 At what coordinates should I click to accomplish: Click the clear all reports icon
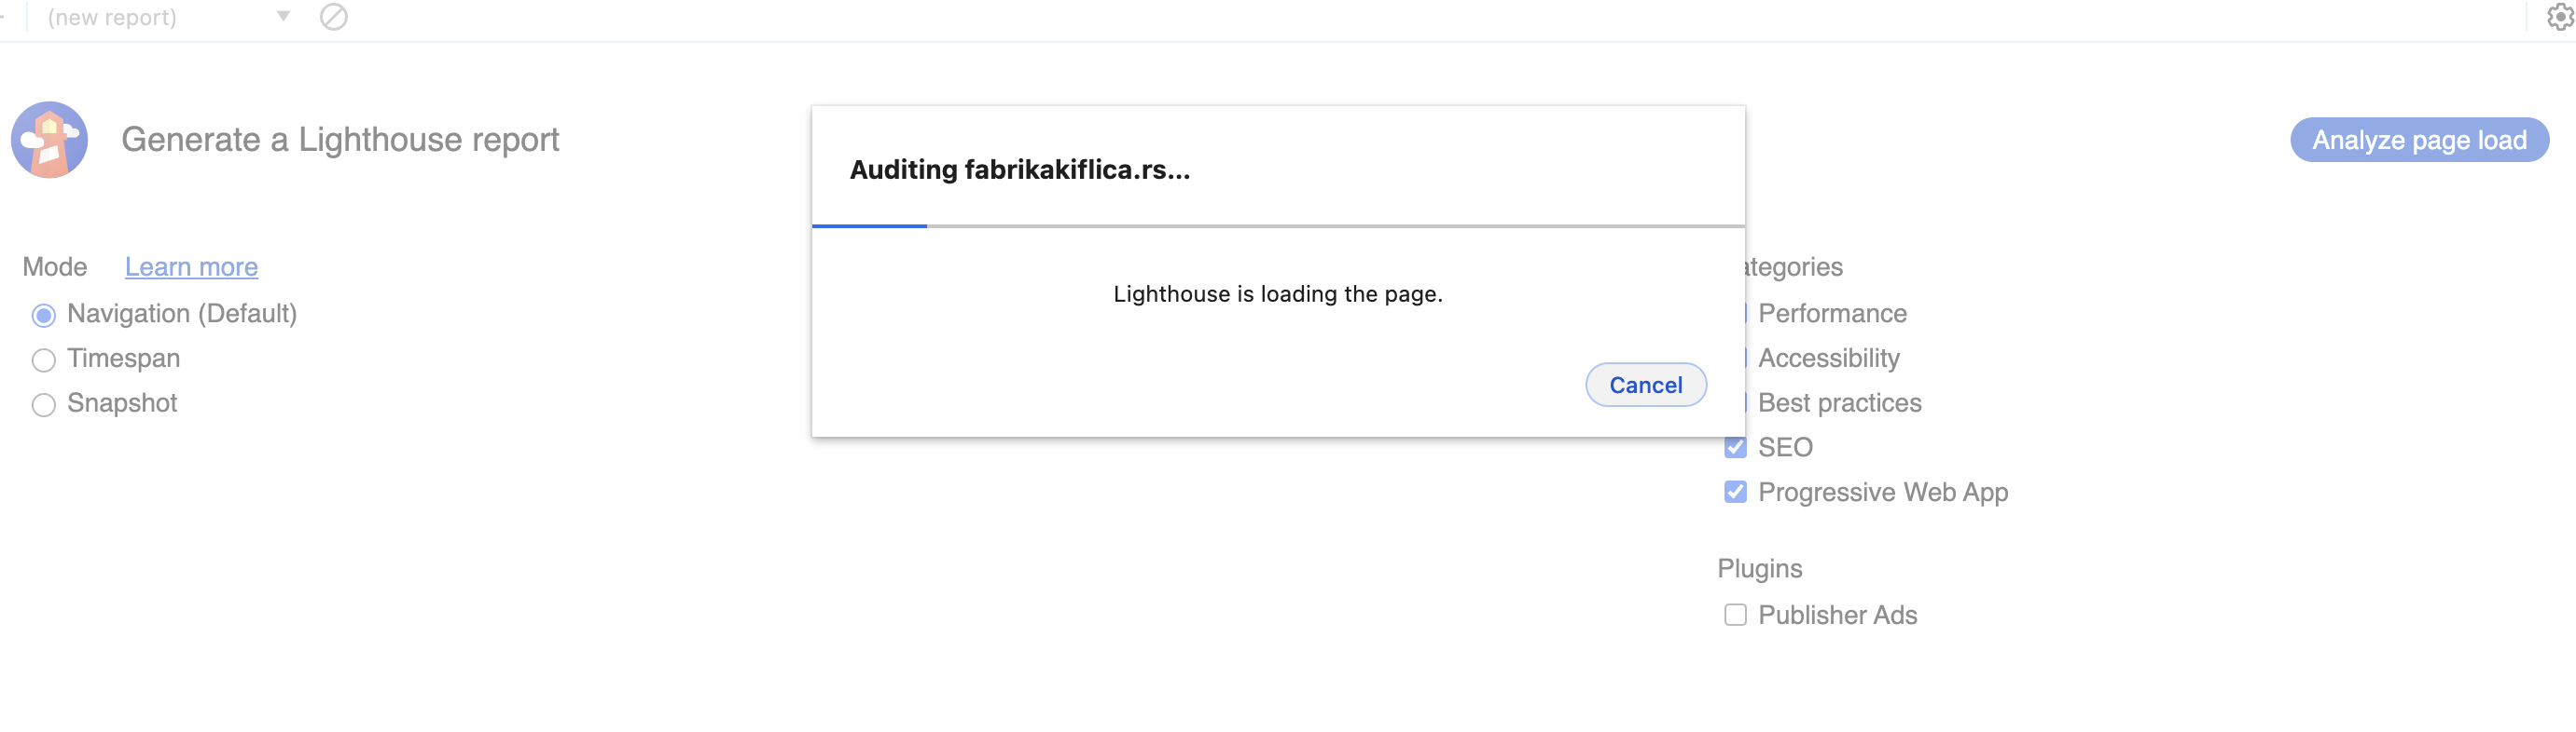coord(333,17)
